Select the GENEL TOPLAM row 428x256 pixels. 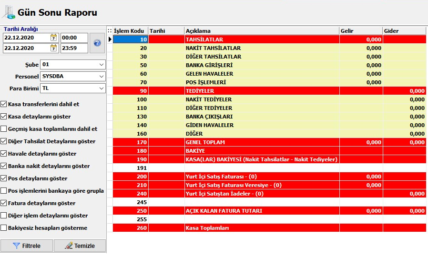pyautogui.click(x=269, y=142)
